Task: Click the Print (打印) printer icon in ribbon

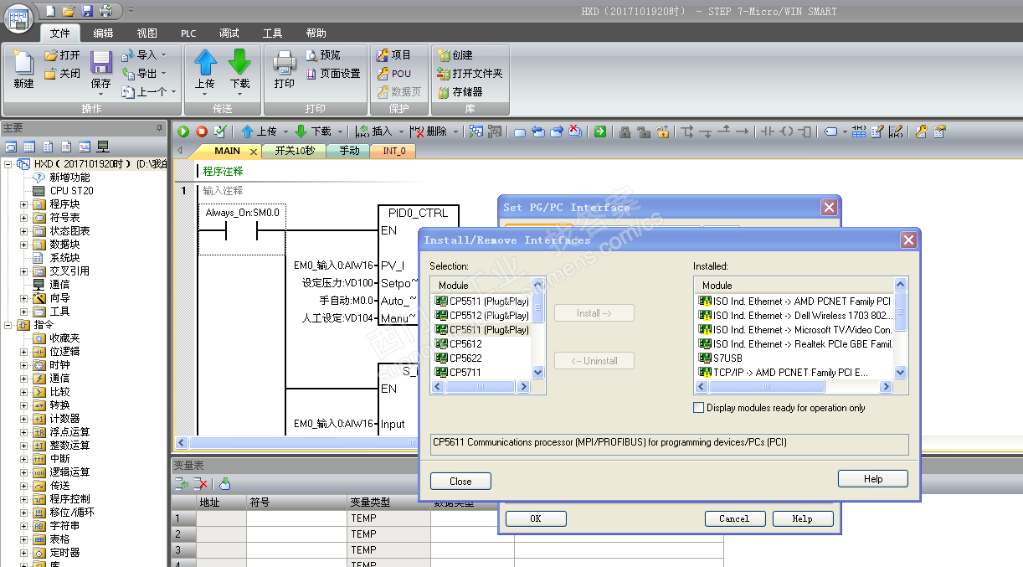Action: [x=284, y=63]
